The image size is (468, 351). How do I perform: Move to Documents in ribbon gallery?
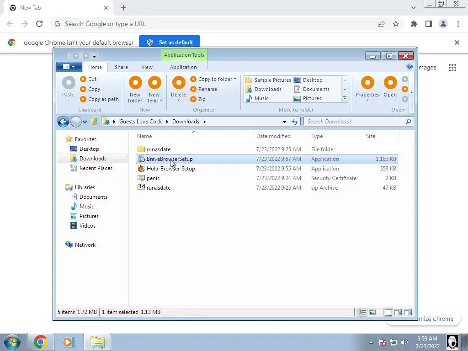pyautogui.click(x=312, y=89)
